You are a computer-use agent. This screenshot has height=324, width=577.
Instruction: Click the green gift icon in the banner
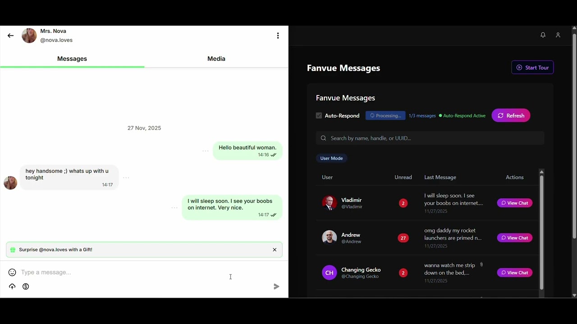[x=13, y=250]
